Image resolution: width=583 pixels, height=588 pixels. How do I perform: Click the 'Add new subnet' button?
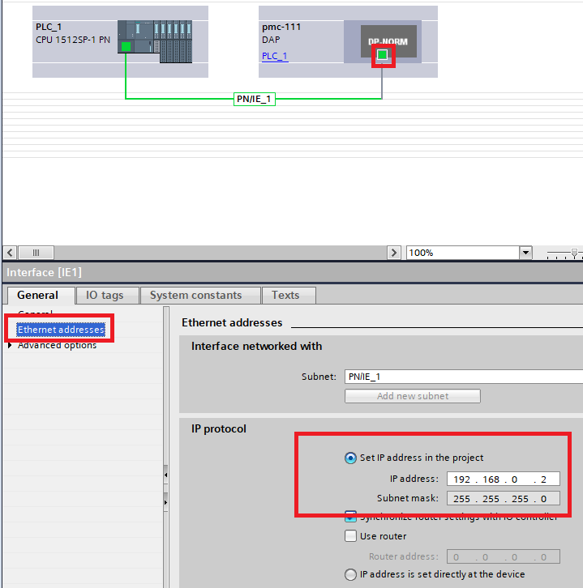click(x=412, y=396)
